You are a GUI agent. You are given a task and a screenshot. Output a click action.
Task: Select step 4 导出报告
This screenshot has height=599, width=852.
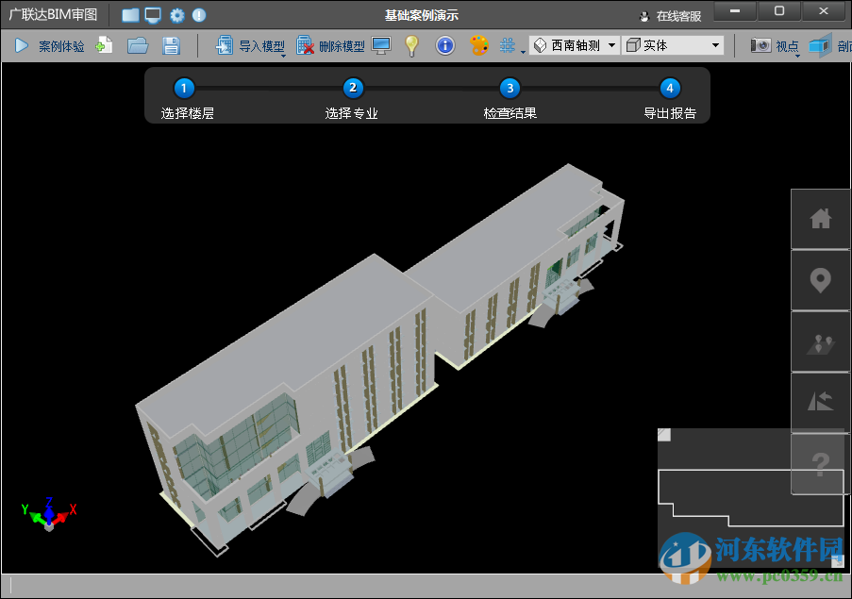click(x=669, y=88)
